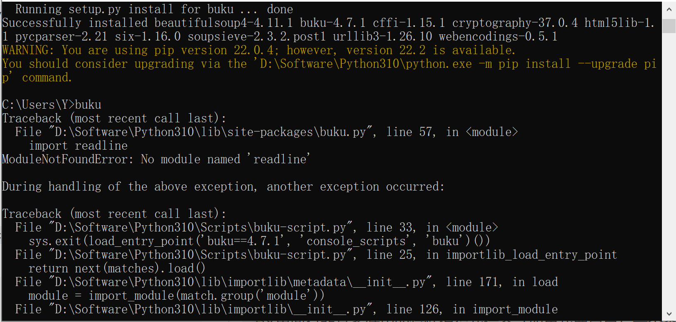Click 'Successfully installed' text
676x322 pixels.
(x=41, y=23)
